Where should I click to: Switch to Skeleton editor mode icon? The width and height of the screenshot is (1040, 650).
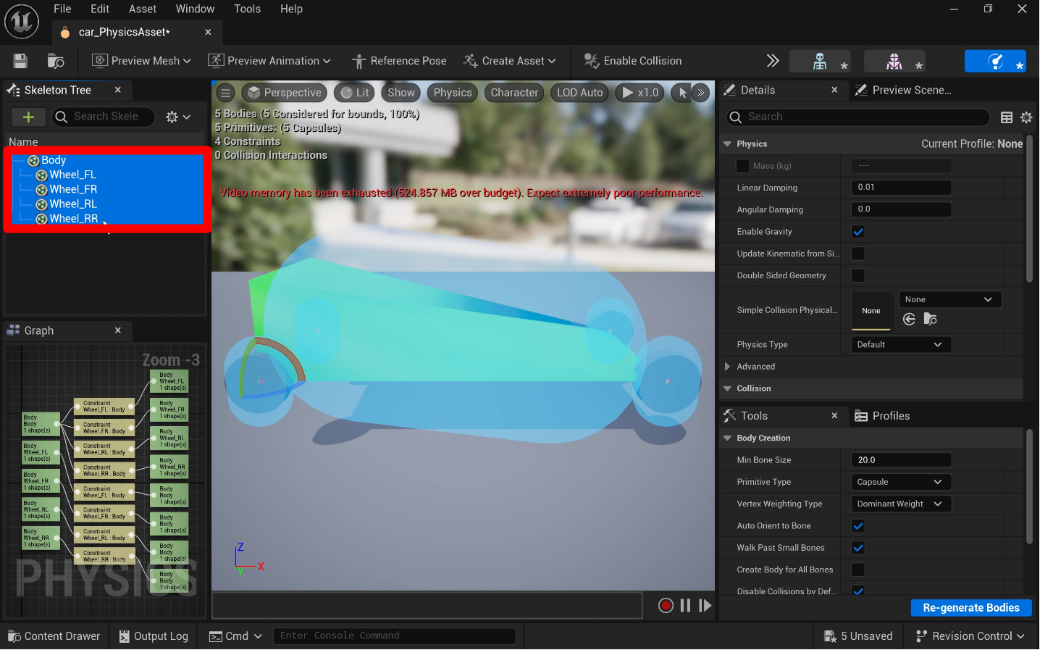(820, 62)
